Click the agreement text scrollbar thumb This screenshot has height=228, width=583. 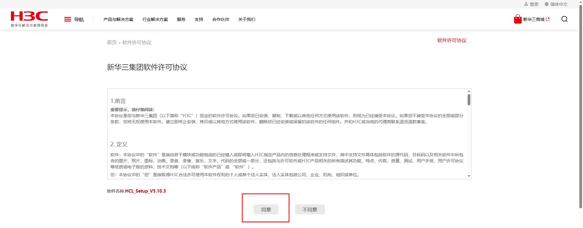(x=469, y=100)
